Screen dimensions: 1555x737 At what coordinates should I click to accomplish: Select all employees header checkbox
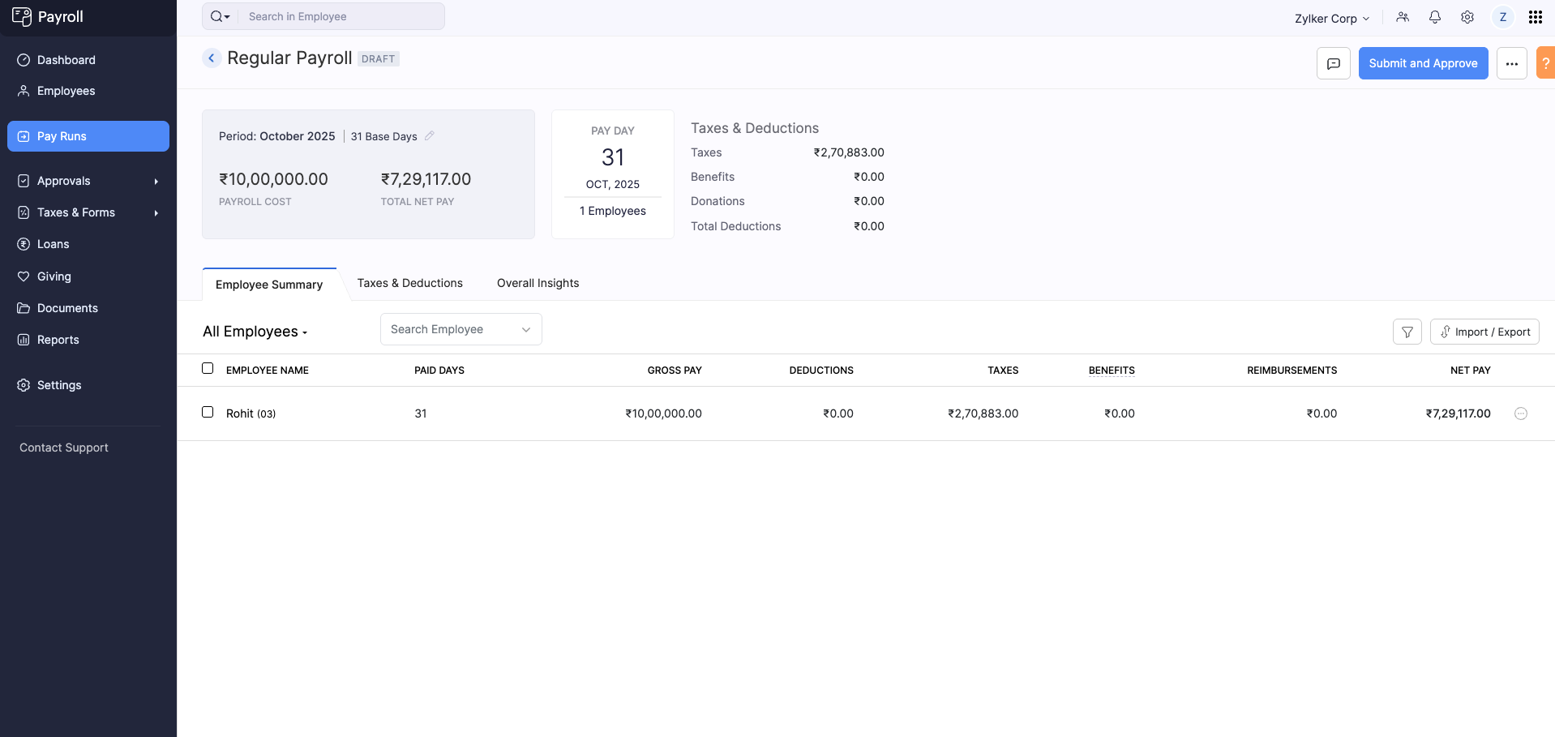(x=208, y=368)
